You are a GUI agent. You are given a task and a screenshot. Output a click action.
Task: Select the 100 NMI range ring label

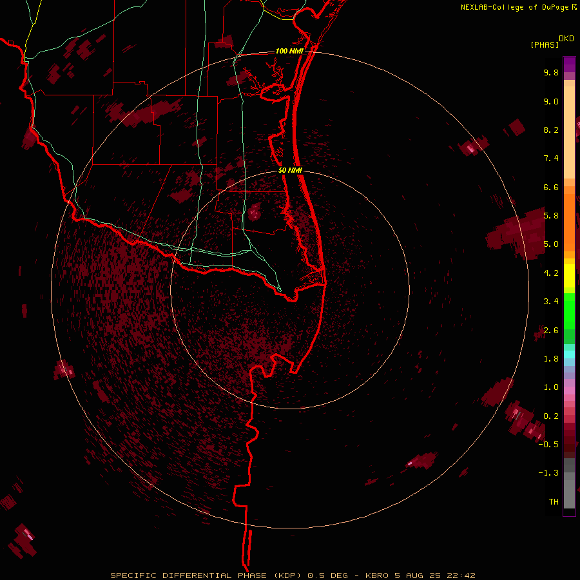[x=289, y=51]
